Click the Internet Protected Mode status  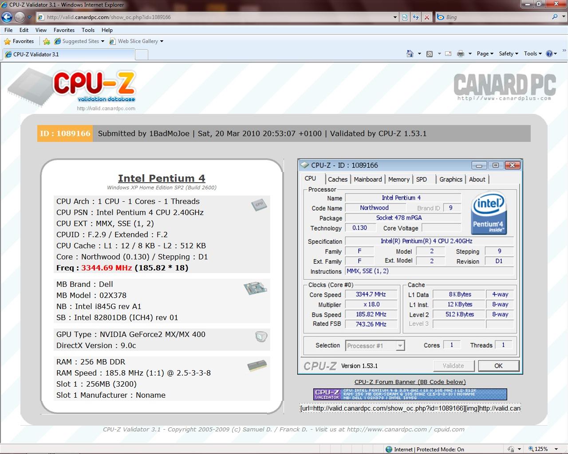425,449
